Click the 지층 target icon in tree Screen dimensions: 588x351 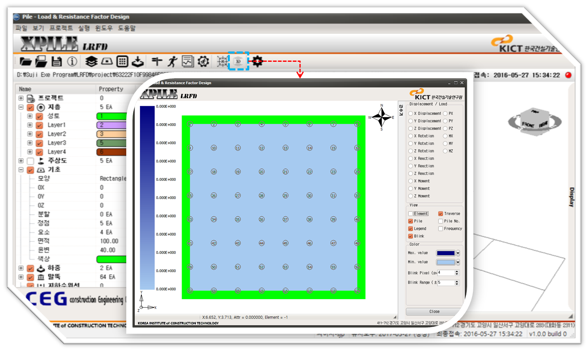pyautogui.click(x=40, y=108)
